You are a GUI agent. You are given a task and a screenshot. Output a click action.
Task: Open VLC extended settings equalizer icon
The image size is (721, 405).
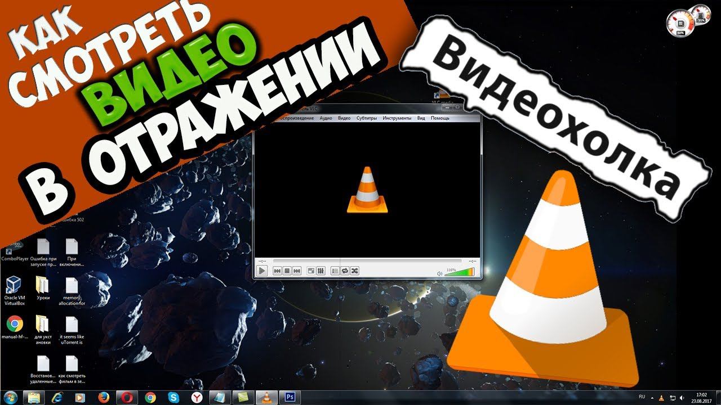(x=321, y=271)
